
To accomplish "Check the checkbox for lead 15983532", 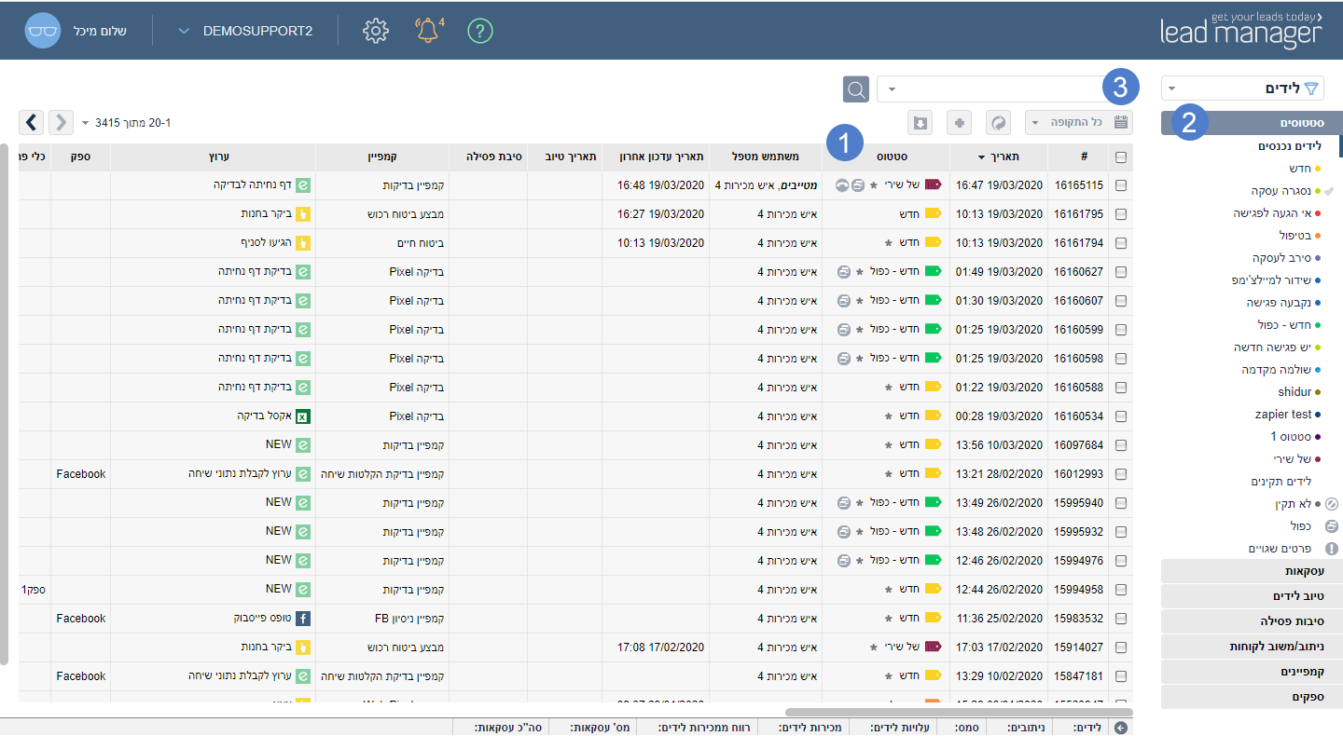I will tap(1121, 619).
